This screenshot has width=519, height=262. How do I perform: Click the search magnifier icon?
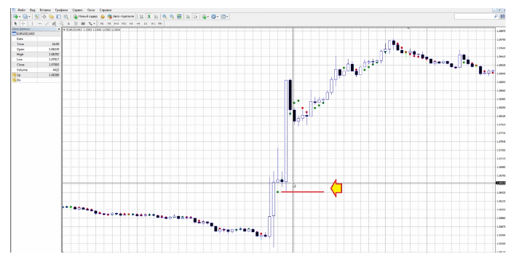[496, 16]
